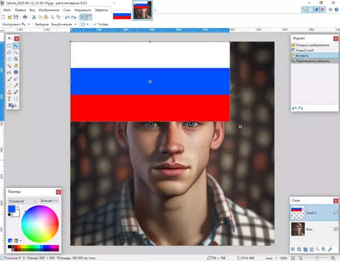Select the Paint Bucket tool
The image size is (340, 261).
(9, 72)
